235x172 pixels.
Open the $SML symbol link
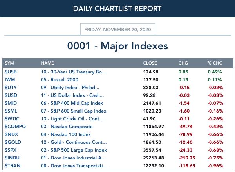[x=11, y=111]
